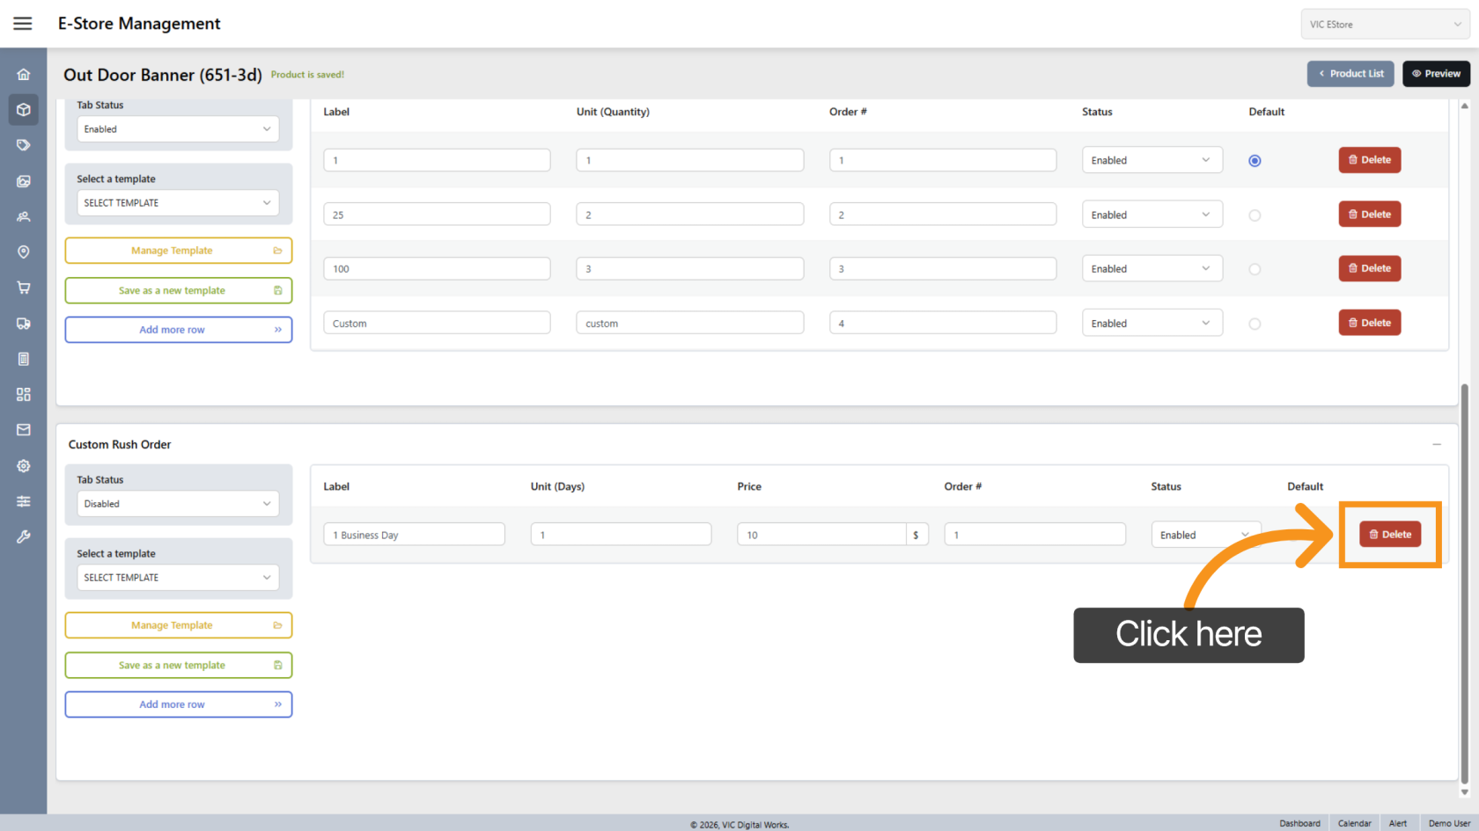Delete the 1 Business Day rush row
Screen dimensions: 1479x831
[x=1390, y=535]
